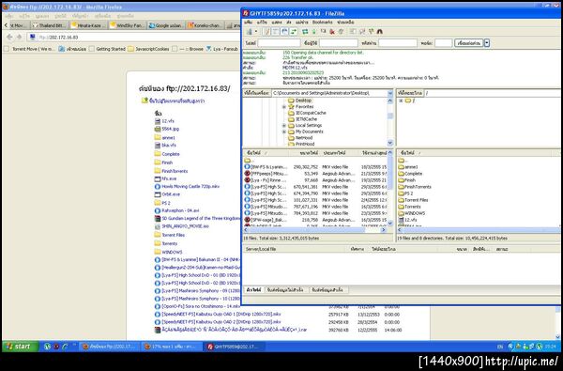The width and height of the screenshot is (563, 371).
Task: Click the Firefox back navigation arrow
Action: (9, 37)
